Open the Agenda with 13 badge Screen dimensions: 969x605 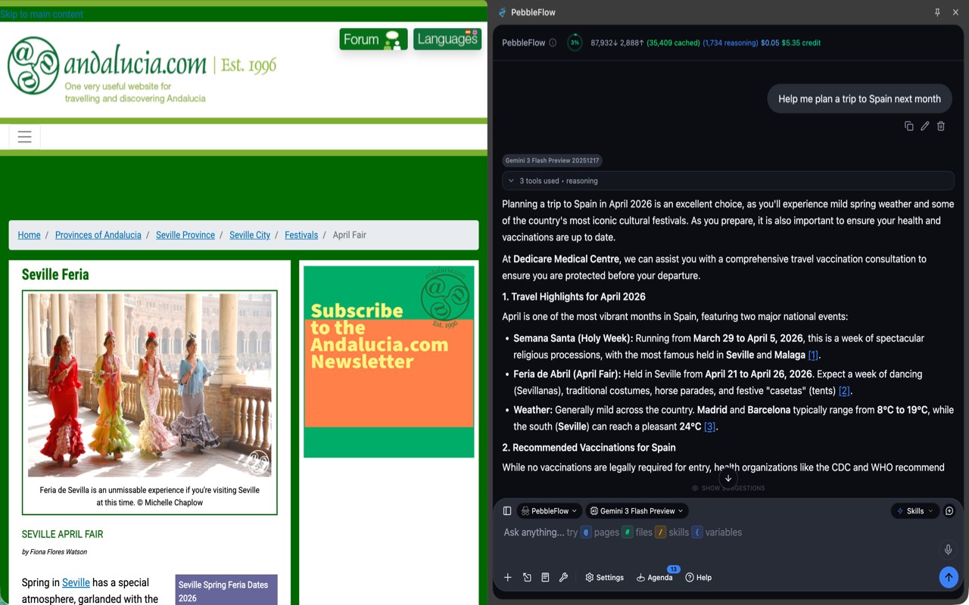click(x=655, y=578)
